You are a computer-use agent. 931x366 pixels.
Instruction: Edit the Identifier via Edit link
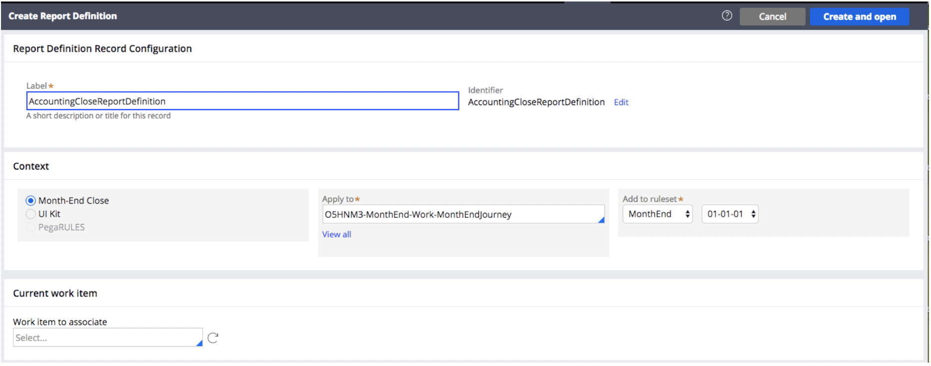tap(621, 102)
